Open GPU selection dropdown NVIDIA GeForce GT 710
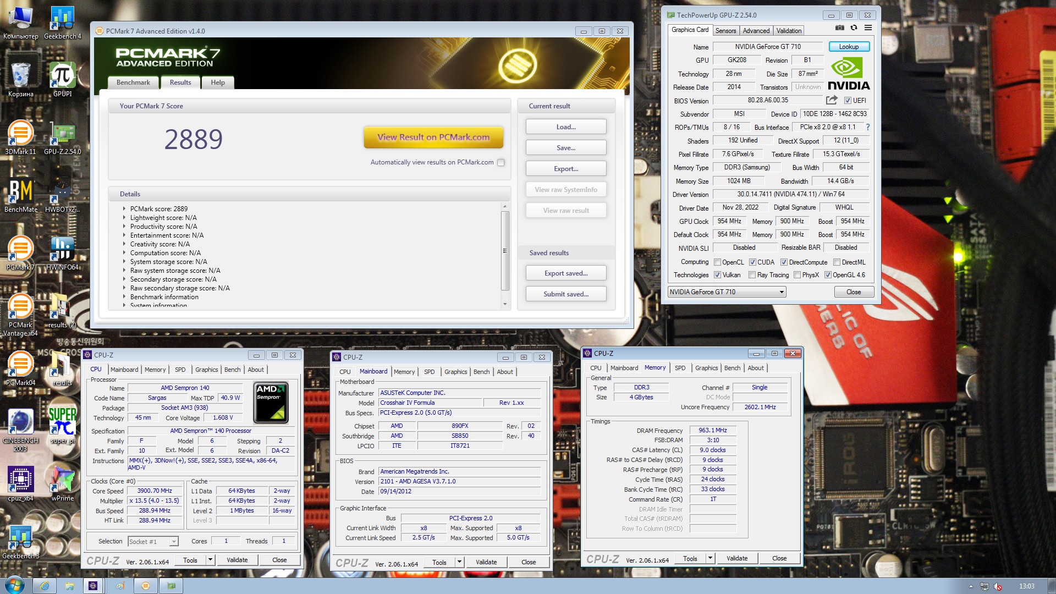The width and height of the screenshot is (1056, 594). tap(727, 292)
